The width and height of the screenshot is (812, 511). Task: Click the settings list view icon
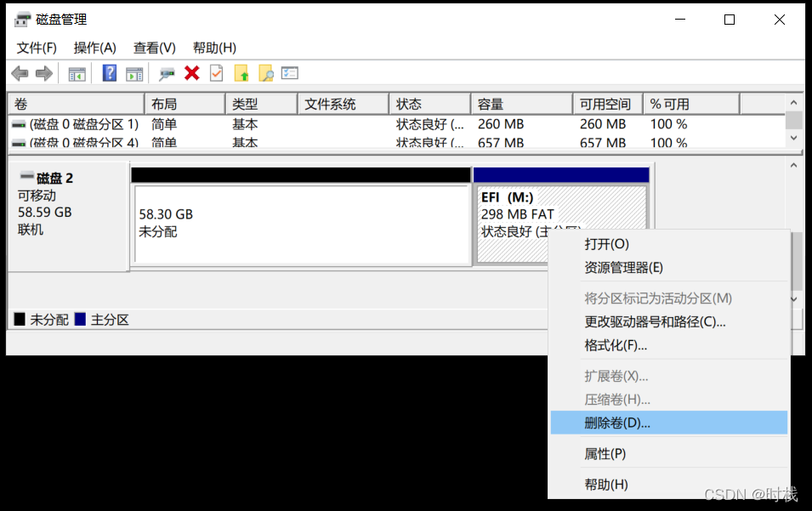pos(290,73)
